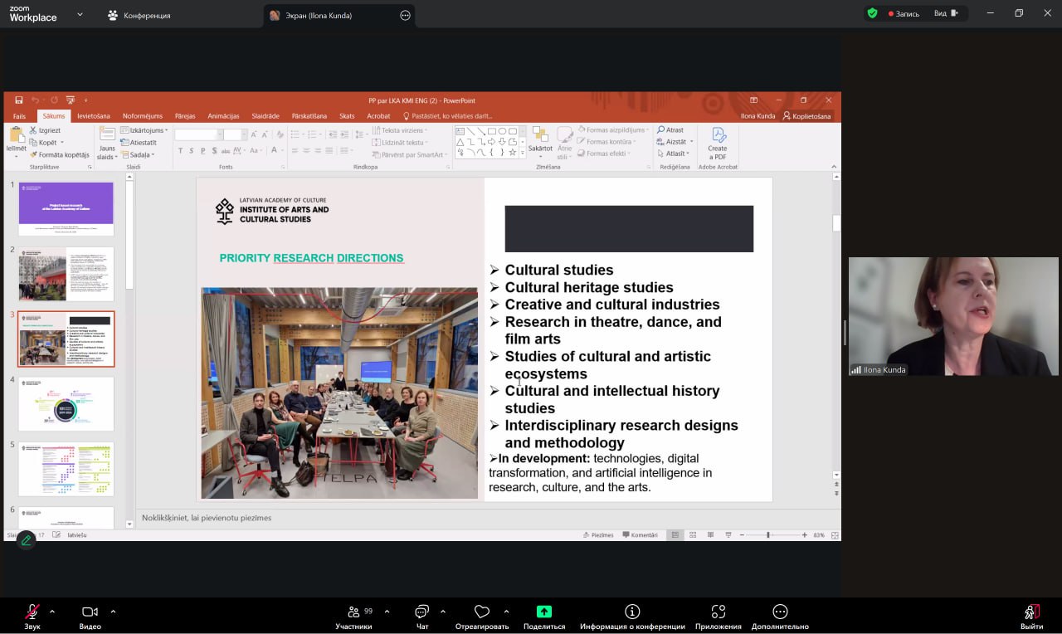Switch to the Конференция tab
Image resolution: width=1062 pixels, height=634 pixels.
coord(139,15)
